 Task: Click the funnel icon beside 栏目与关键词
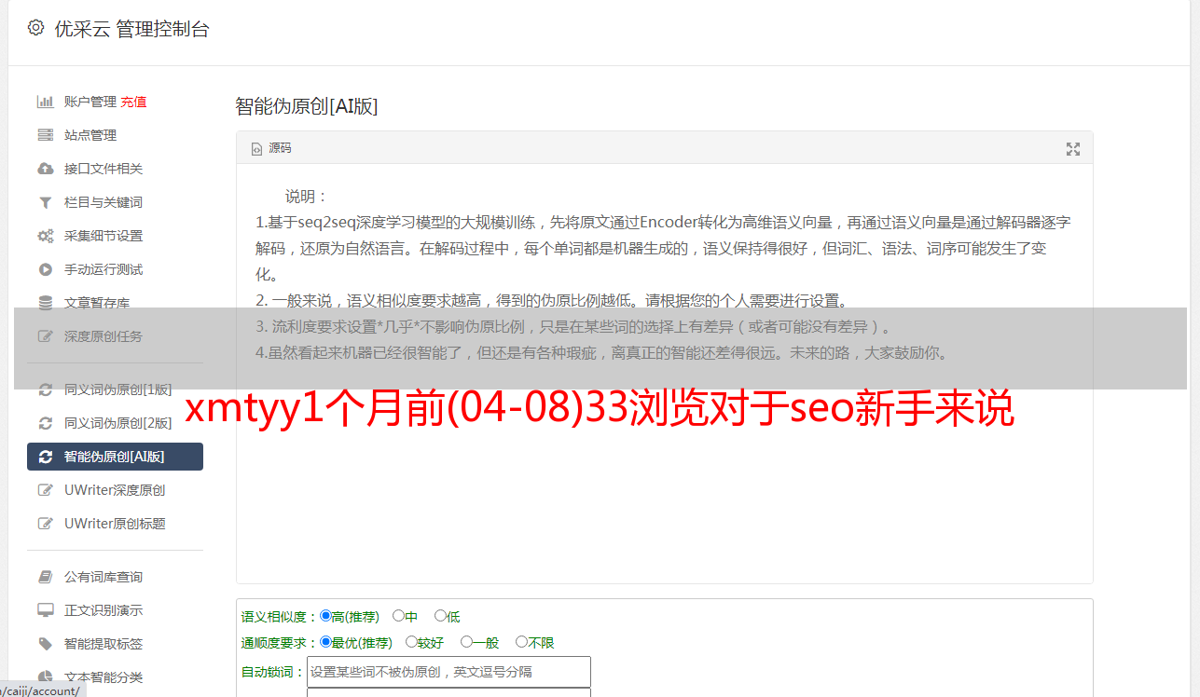[x=45, y=202]
